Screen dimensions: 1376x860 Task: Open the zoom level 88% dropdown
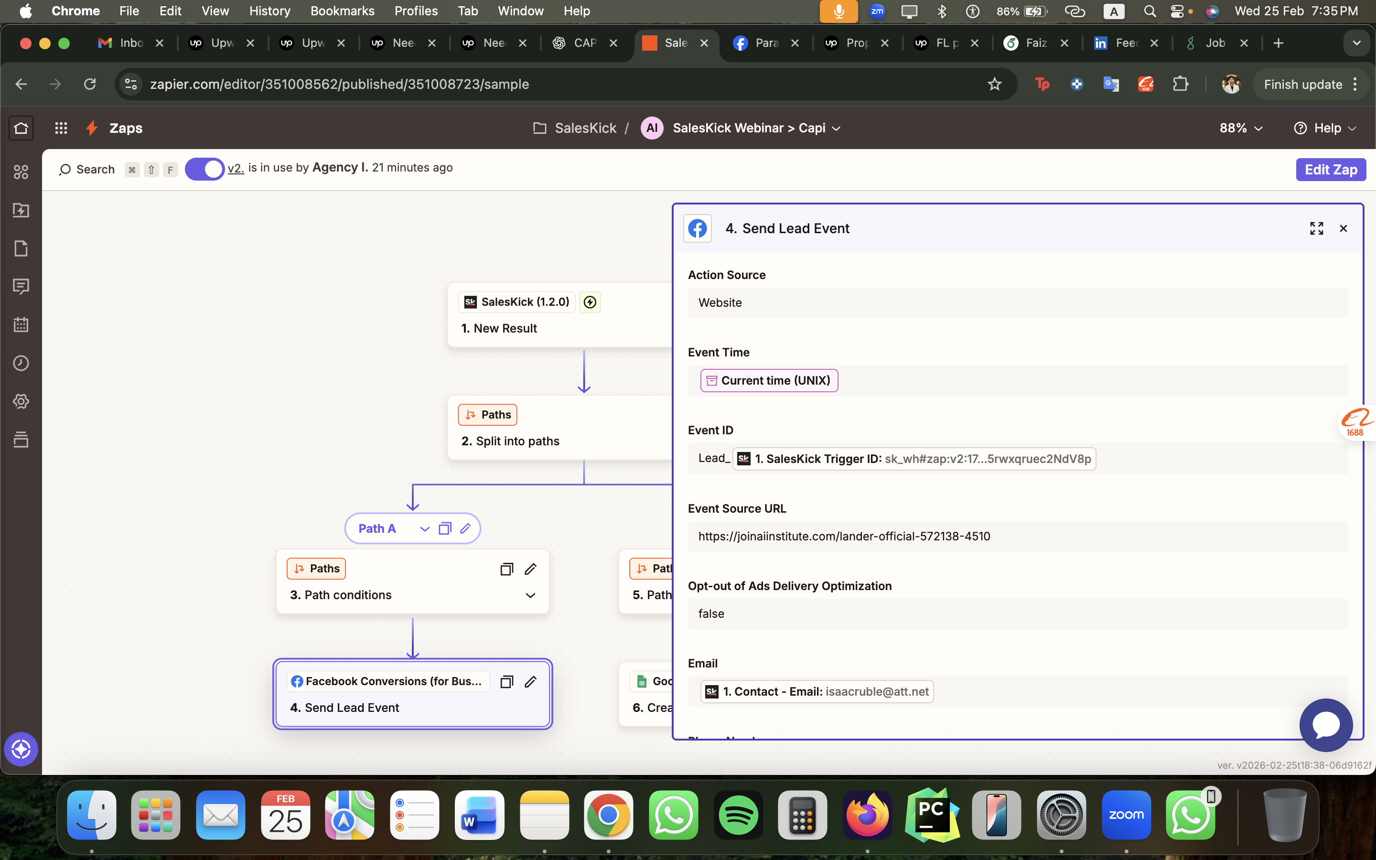[x=1240, y=128]
